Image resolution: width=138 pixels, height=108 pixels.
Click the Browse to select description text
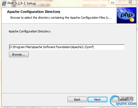(61, 18)
